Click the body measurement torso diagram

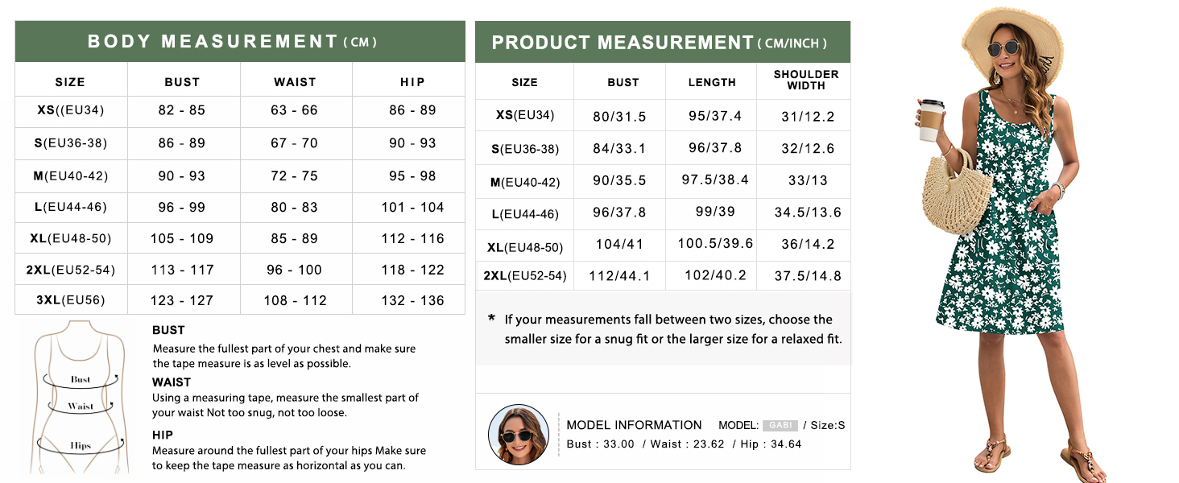point(79,397)
